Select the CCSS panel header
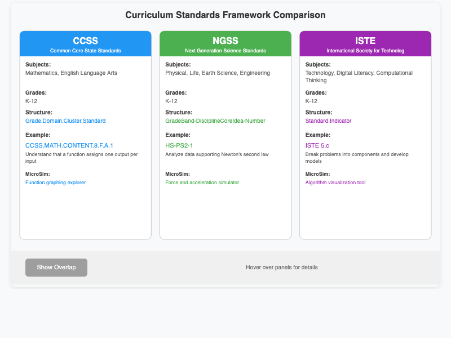This screenshot has width=451, height=338. 85,40
